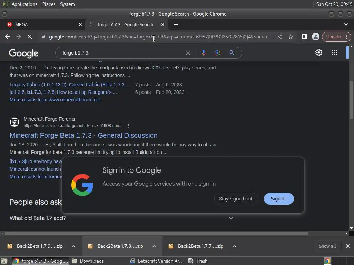This screenshot has height=265, width=354.
Task: Clear the Google search box
Action: click(x=188, y=53)
